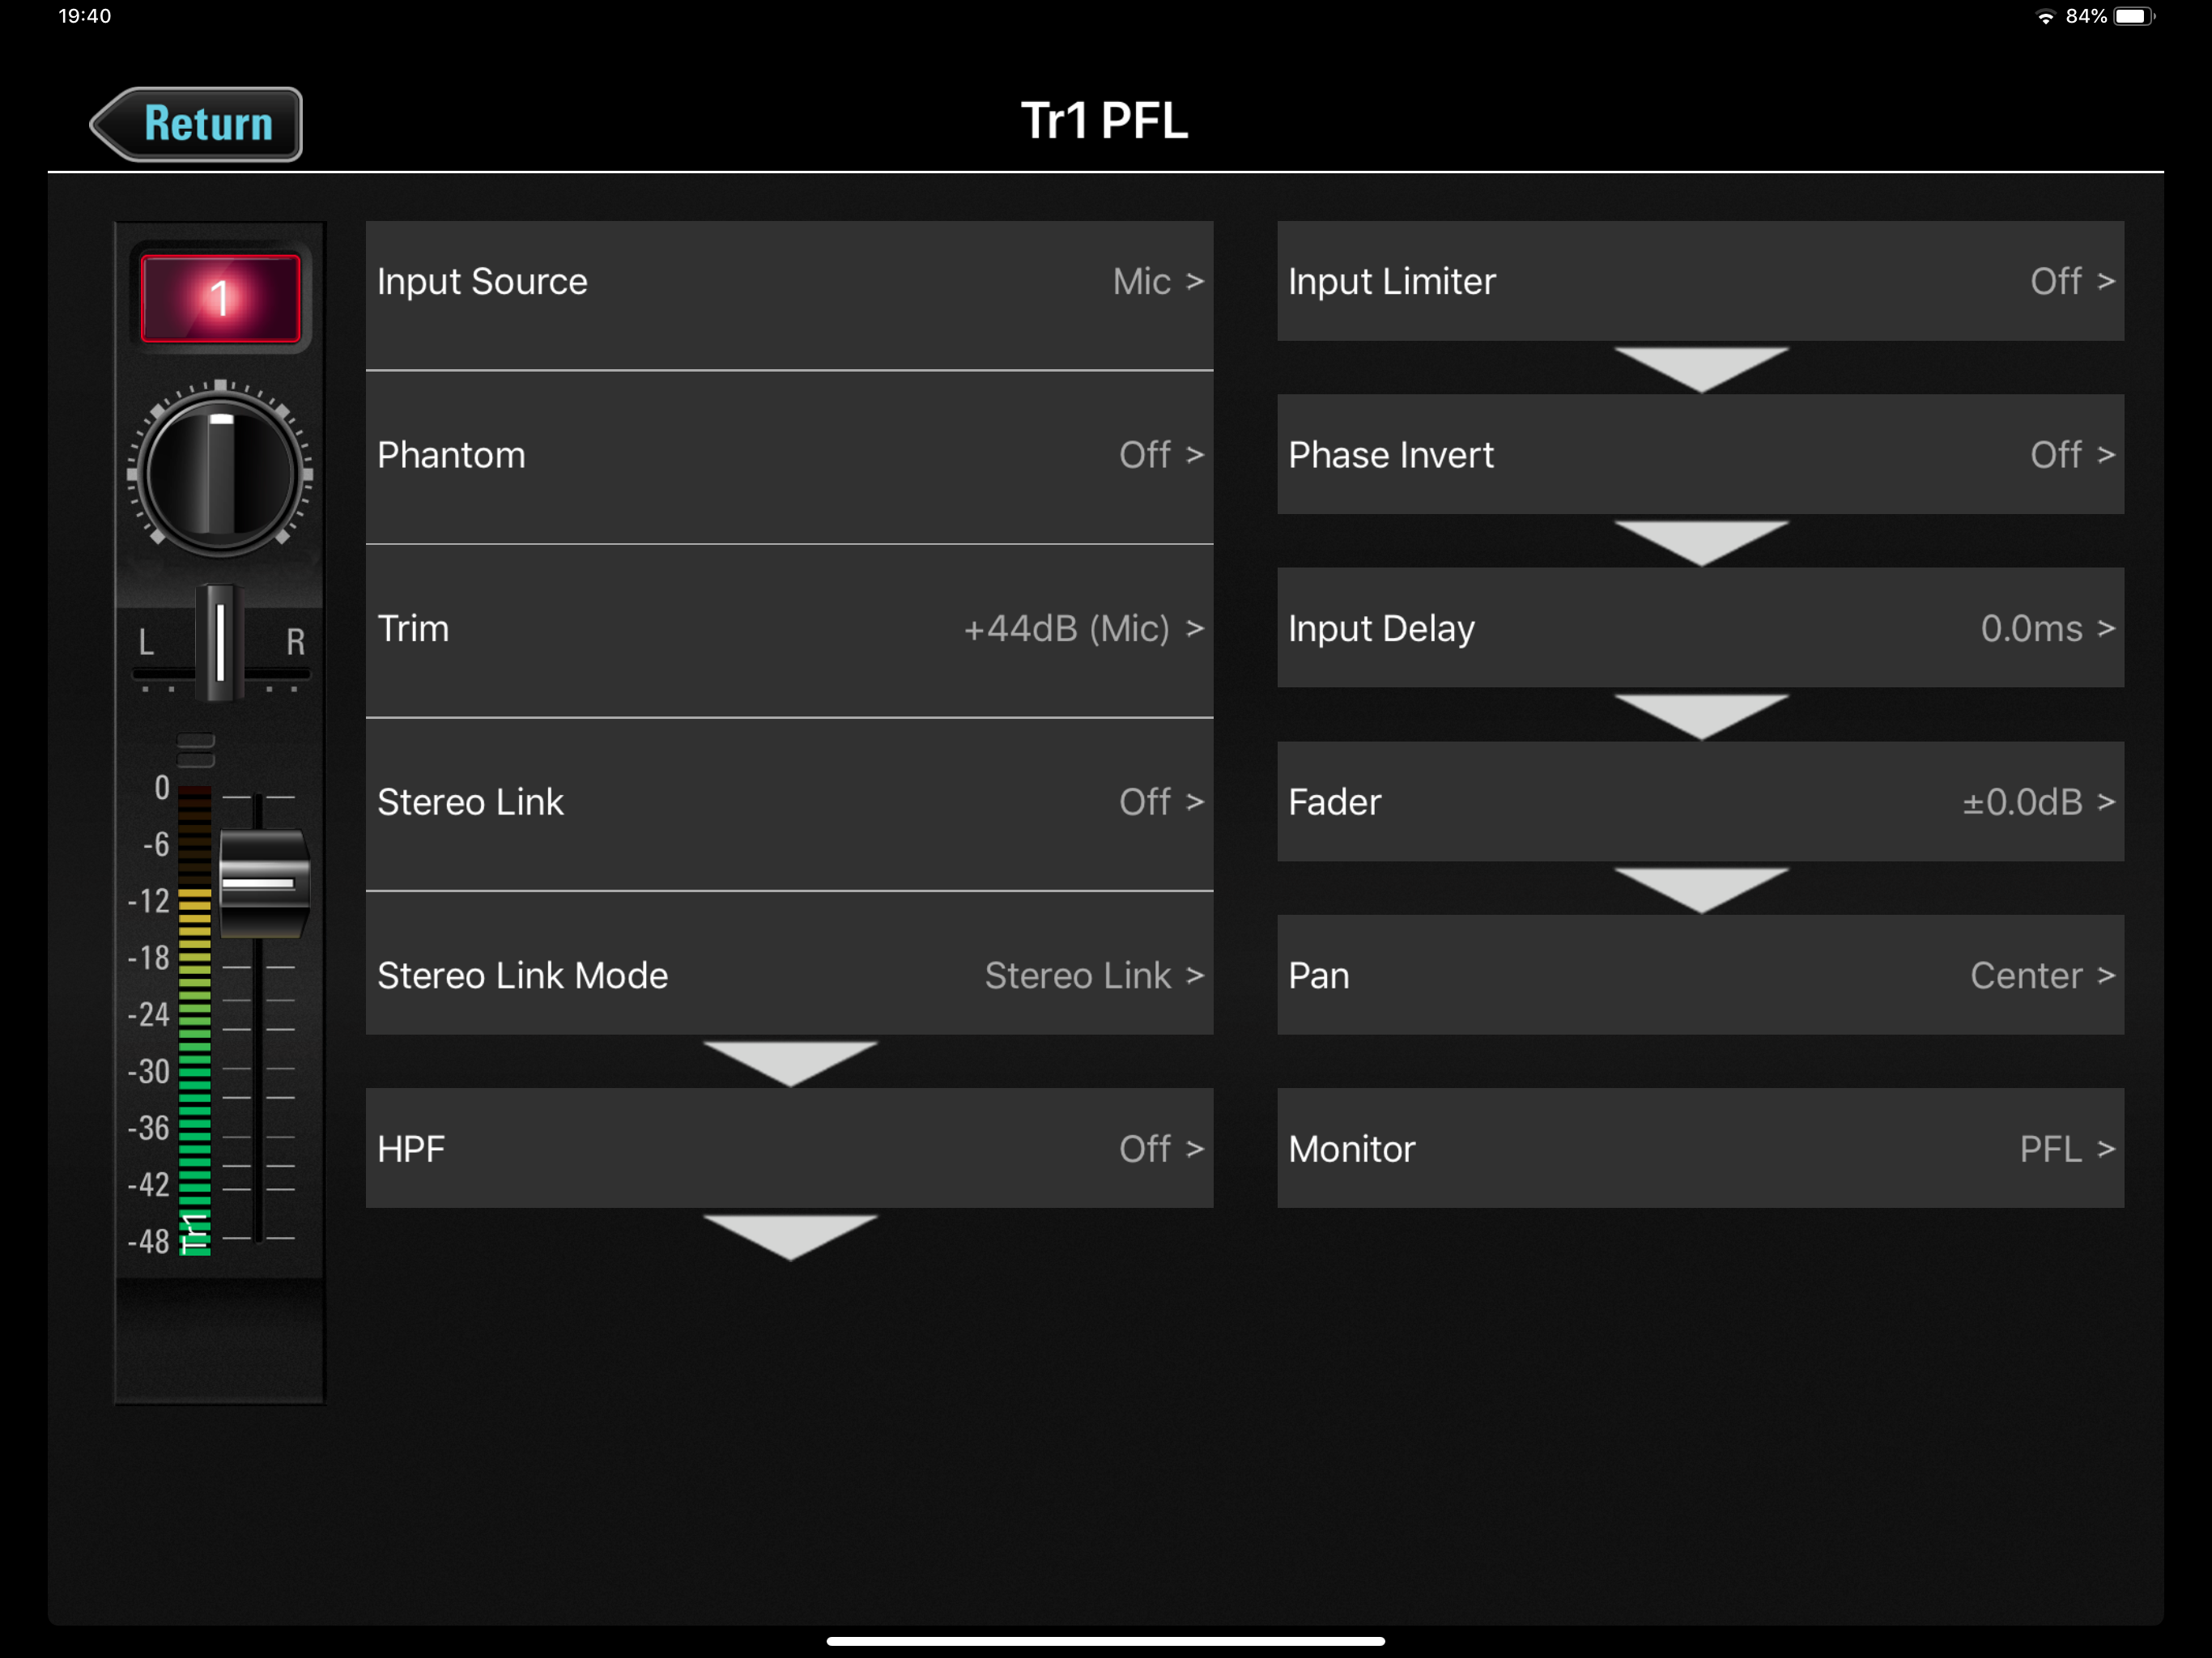Image resolution: width=2212 pixels, height=1658 pixels.
Task: Open the Input Delay setting
Action: (x=1700, y=628)
